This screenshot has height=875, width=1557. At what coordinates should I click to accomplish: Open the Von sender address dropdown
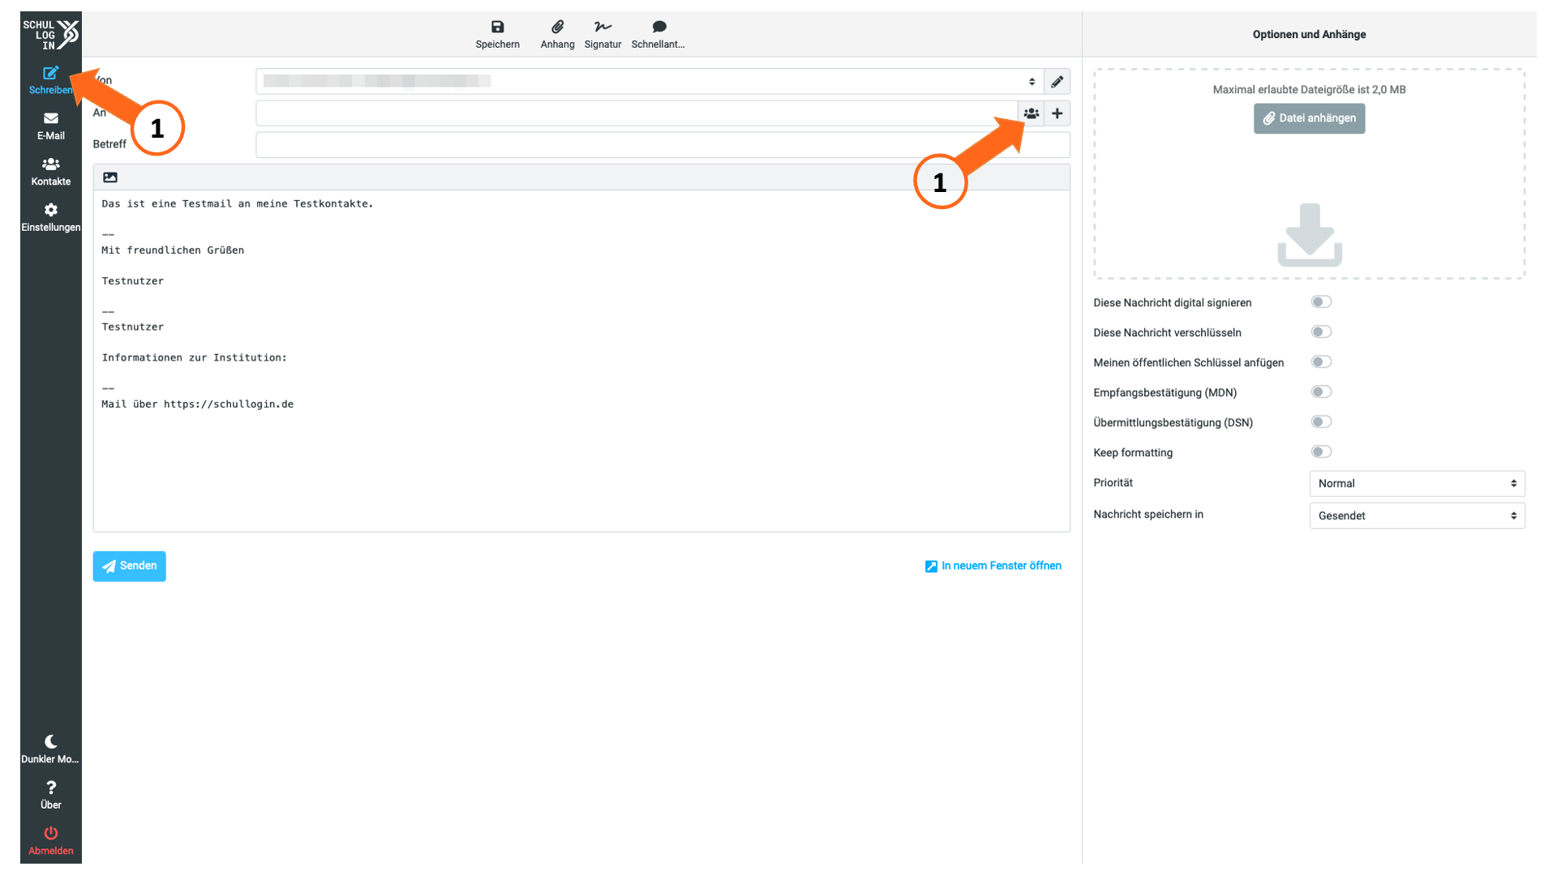click(x=650, y=82)
